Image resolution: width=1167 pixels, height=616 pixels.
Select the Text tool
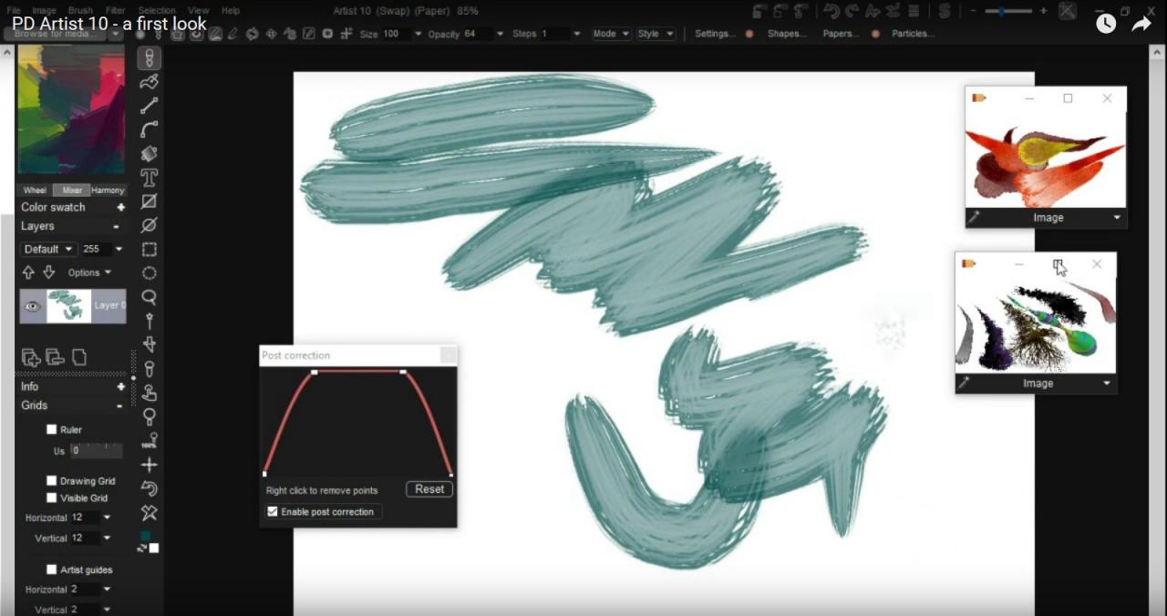point(149,178)
